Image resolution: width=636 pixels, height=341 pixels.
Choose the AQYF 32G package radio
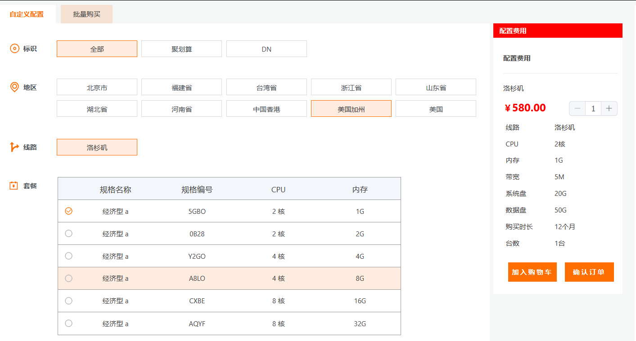pyautogui.click(x=68, y=323)
